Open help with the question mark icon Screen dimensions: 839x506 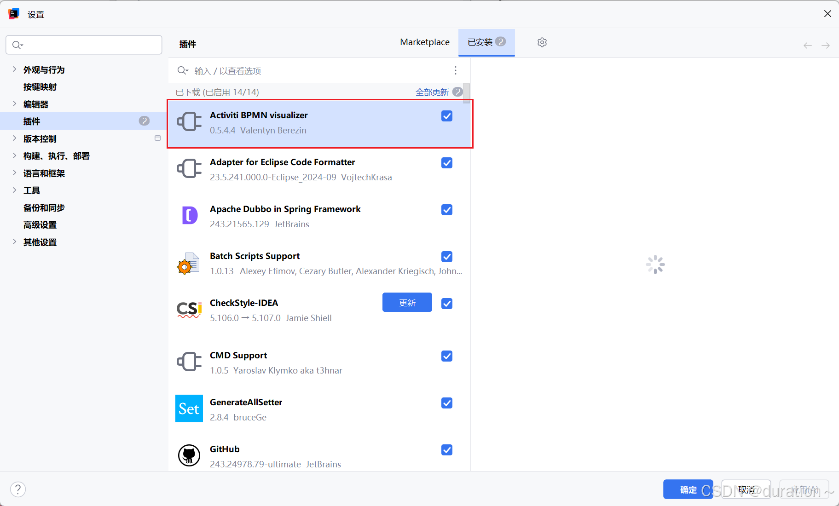[18, 489]
